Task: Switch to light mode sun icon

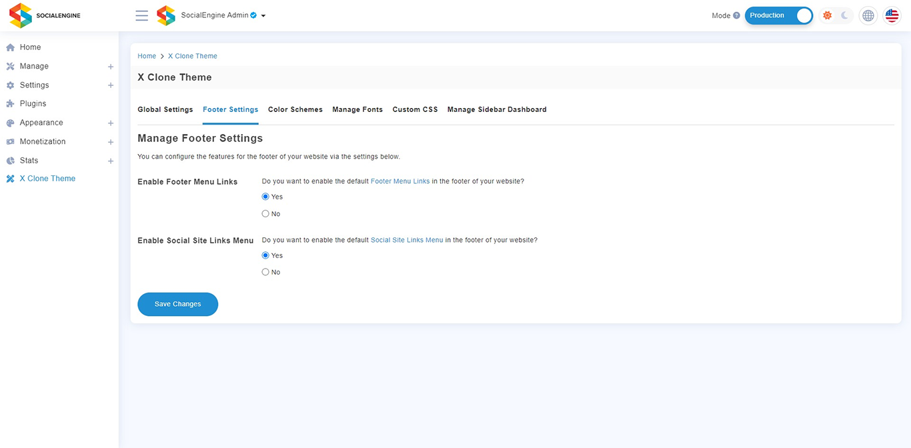Action: coord(827,15)
